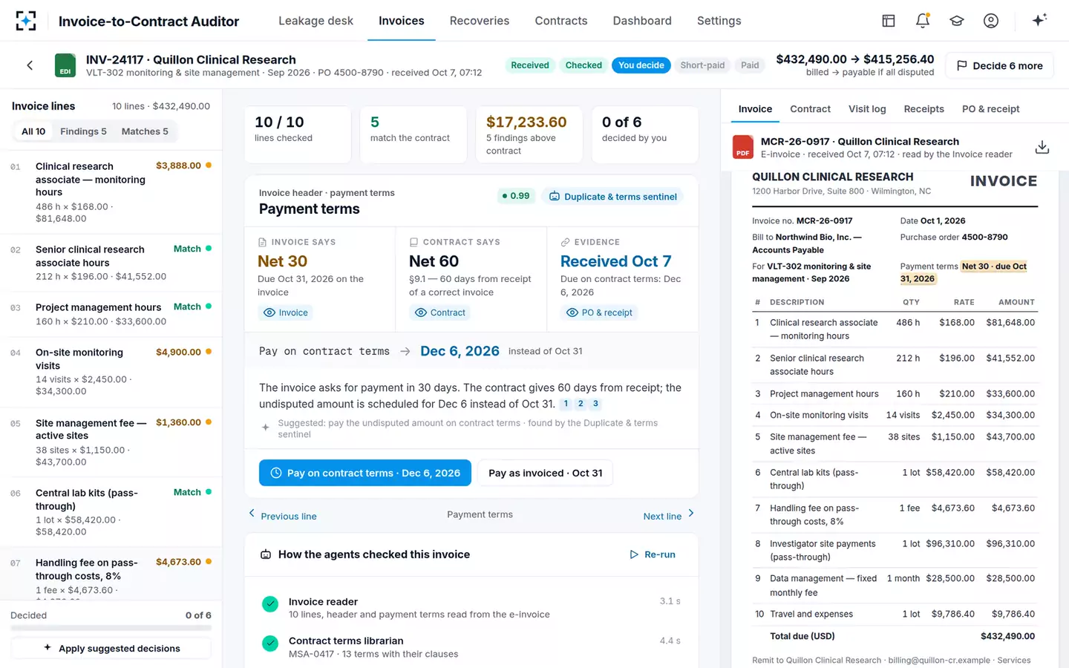The image size is (1069, 668).
Task: Switch to the Visit log tab
Action: click(x=867, y=109)
